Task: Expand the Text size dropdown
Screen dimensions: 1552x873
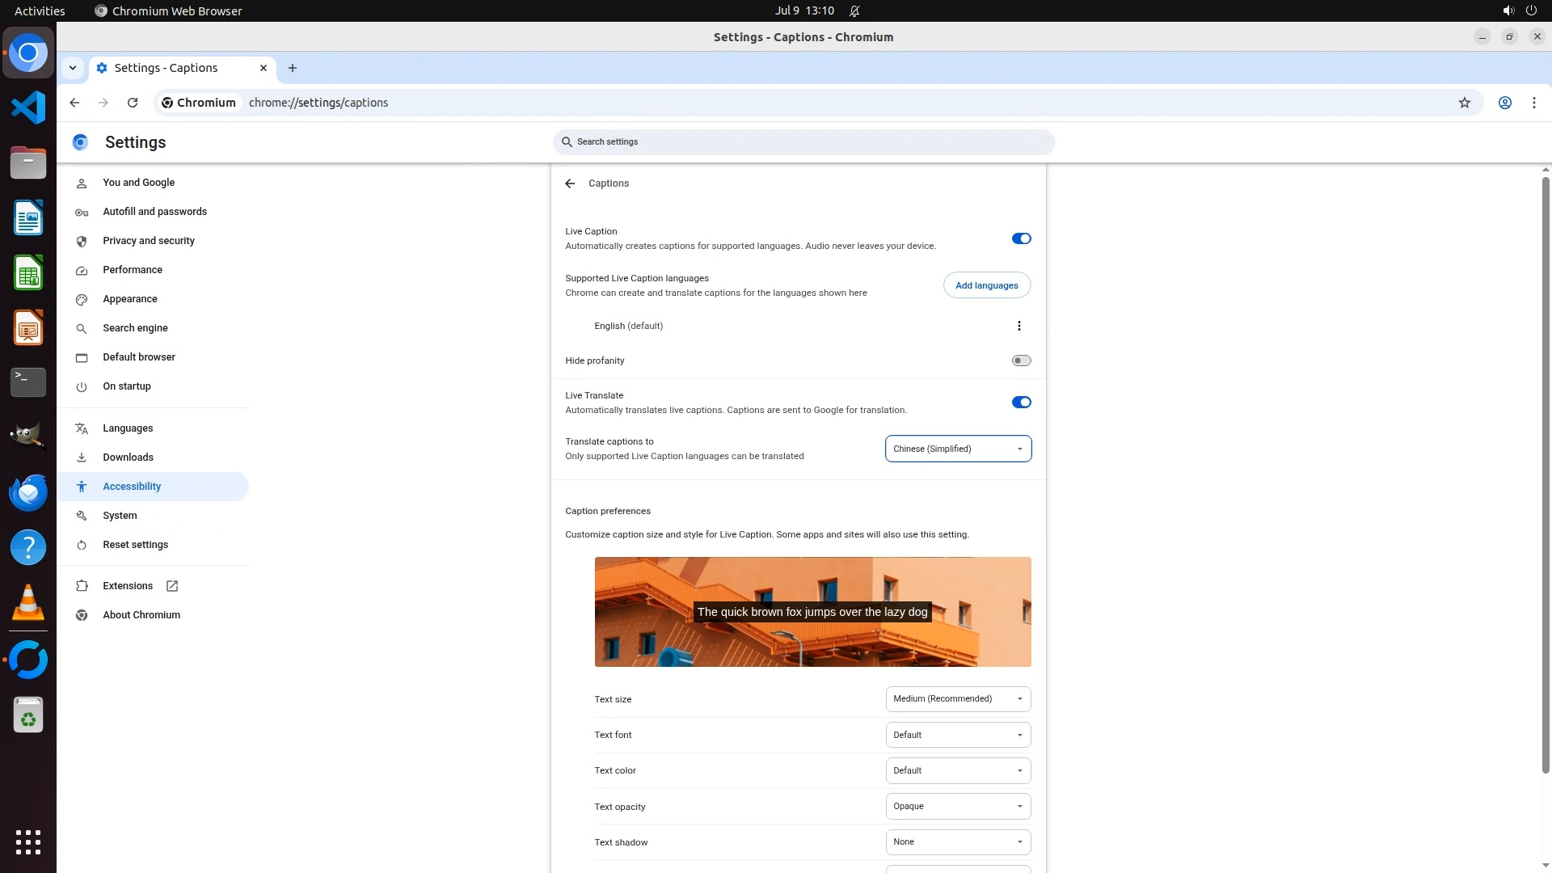Action: click(958, 699)
